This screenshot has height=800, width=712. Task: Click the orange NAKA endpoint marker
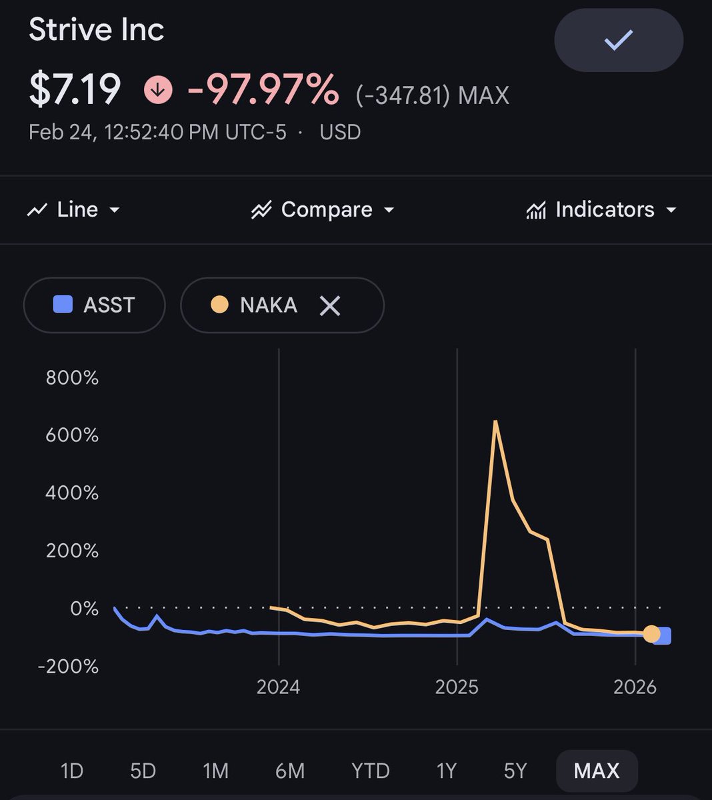651,633
